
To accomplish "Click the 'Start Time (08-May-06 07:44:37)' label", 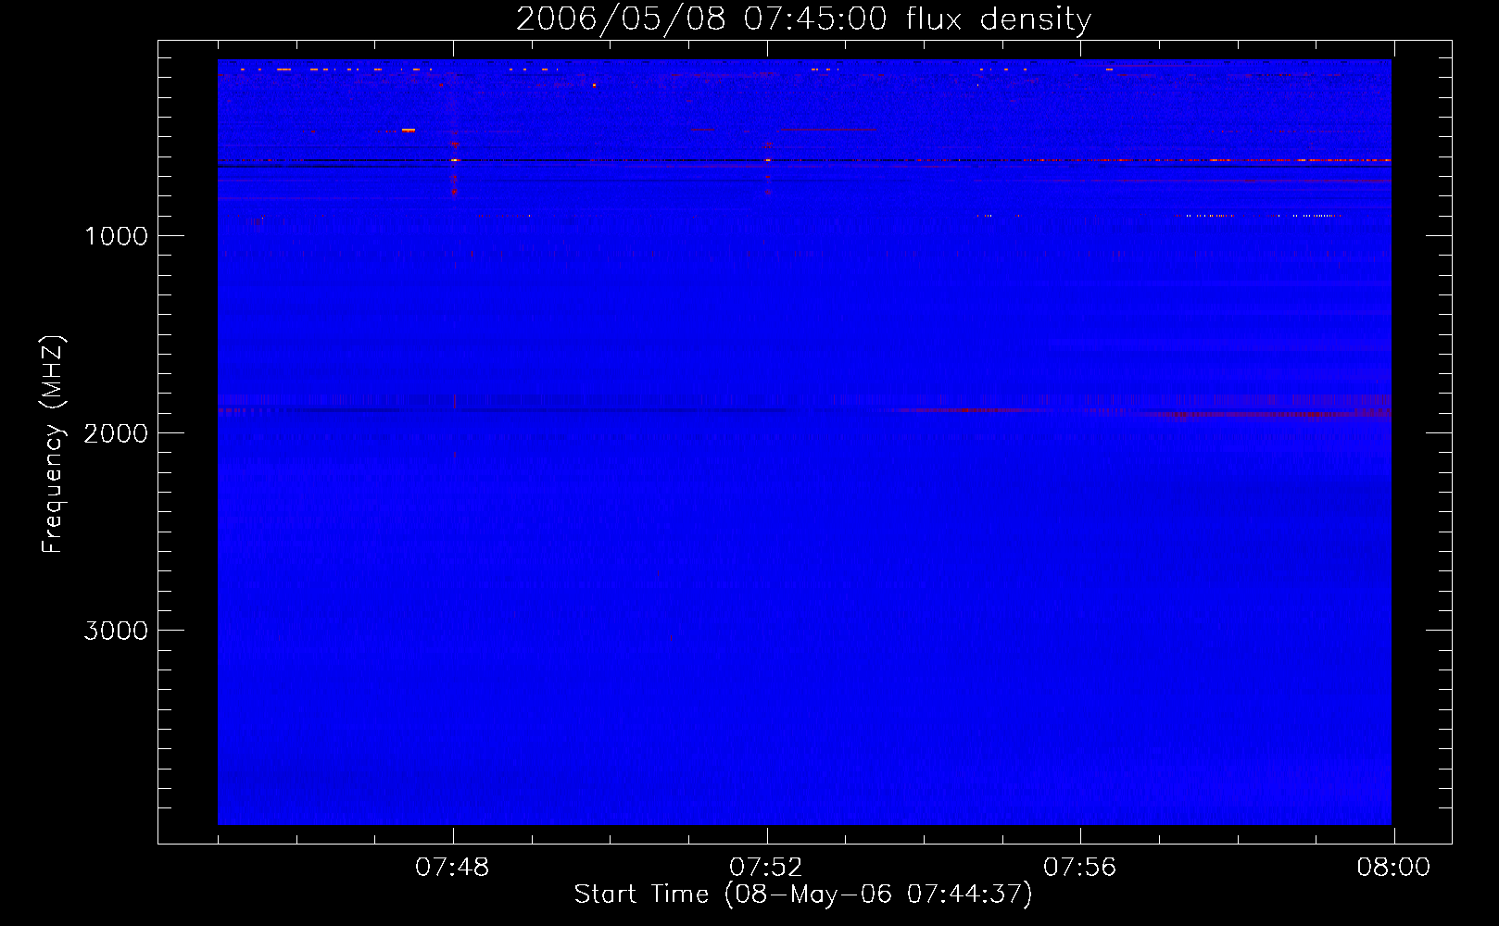I will tap(803, 895).
